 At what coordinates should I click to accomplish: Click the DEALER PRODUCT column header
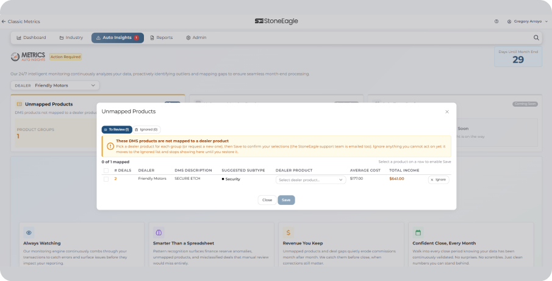point(294,171)
